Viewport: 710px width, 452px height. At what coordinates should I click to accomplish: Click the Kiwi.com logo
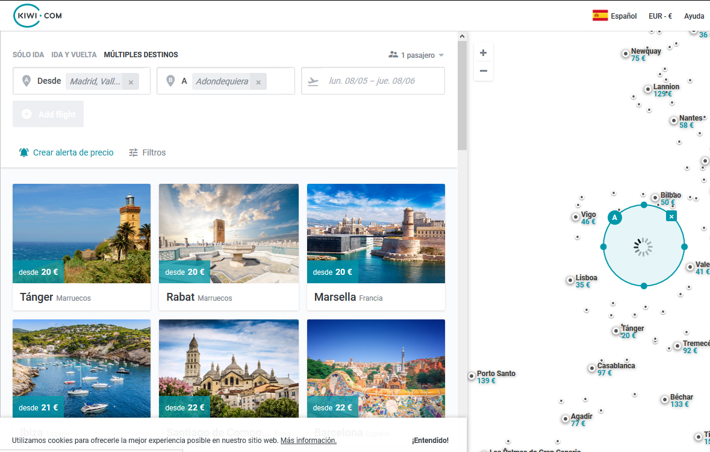coord(37,16)
